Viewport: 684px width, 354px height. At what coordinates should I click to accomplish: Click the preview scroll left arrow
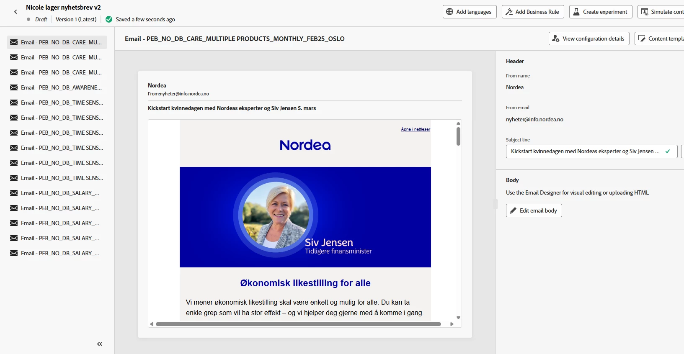click(152, 324)
